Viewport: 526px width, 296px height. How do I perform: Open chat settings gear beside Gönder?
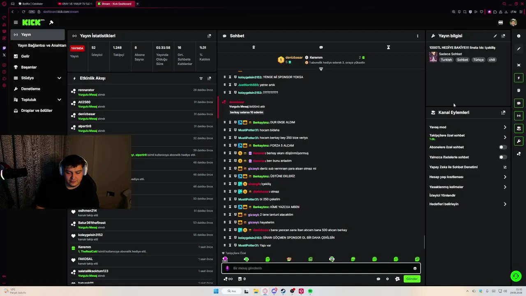pos(387,279)
